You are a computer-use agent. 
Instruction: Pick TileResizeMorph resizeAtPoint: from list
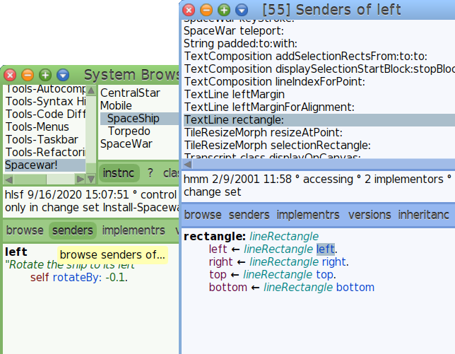pos(262,133)
